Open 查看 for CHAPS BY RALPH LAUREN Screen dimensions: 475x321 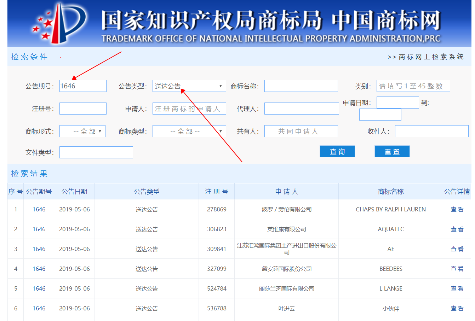(457, 209)
